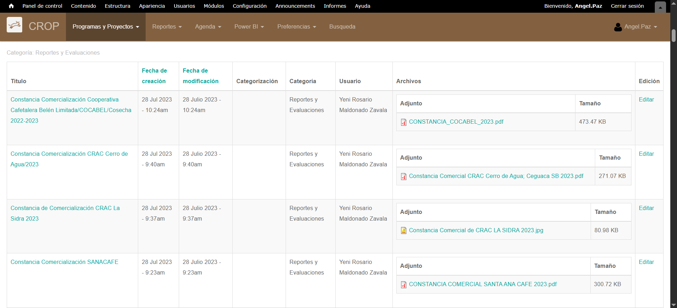Open the Módulos admin menu item
Image resolution: width=677 pixels, height=308 pixels.
tap(214, 6)
